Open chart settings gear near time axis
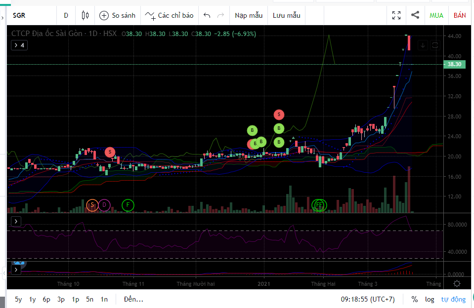Screen dimensions: 474x308 457,283
